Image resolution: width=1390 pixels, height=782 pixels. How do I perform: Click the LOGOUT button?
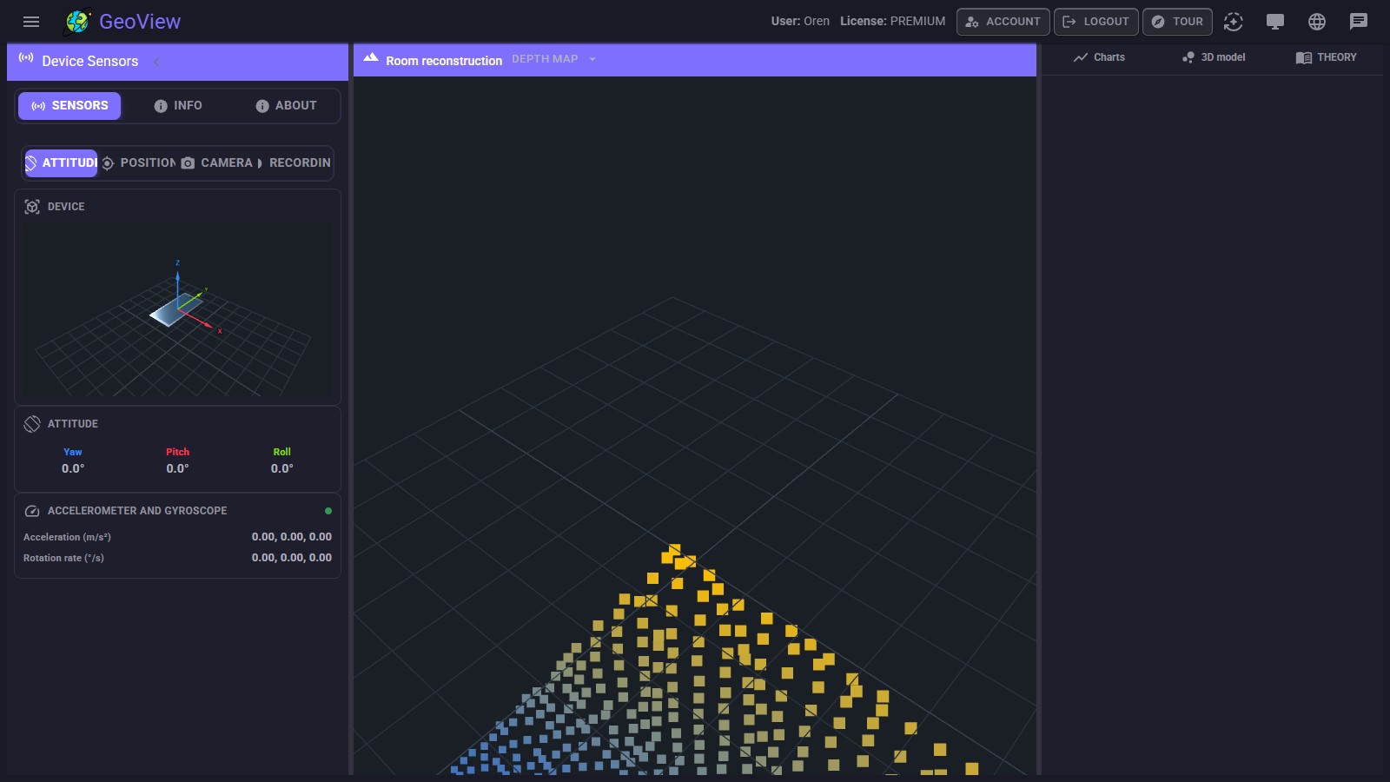(x=1095, y=22)
